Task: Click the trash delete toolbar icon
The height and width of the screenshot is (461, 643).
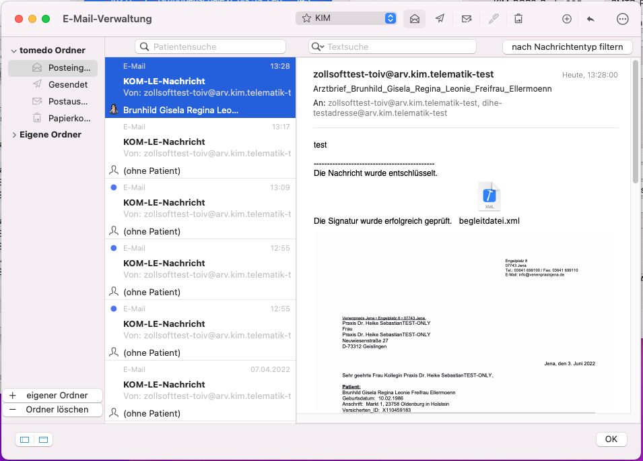Action: pyautogui.click(x=518, y=18)
